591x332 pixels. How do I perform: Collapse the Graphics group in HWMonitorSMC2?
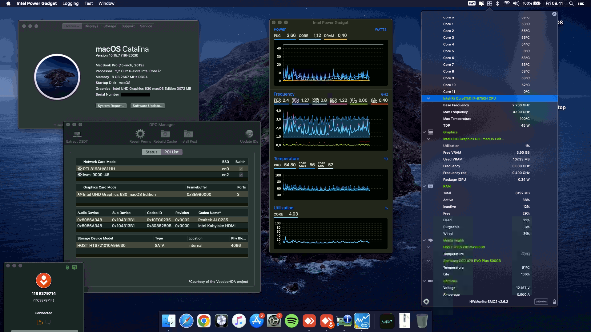coord(424,132)
